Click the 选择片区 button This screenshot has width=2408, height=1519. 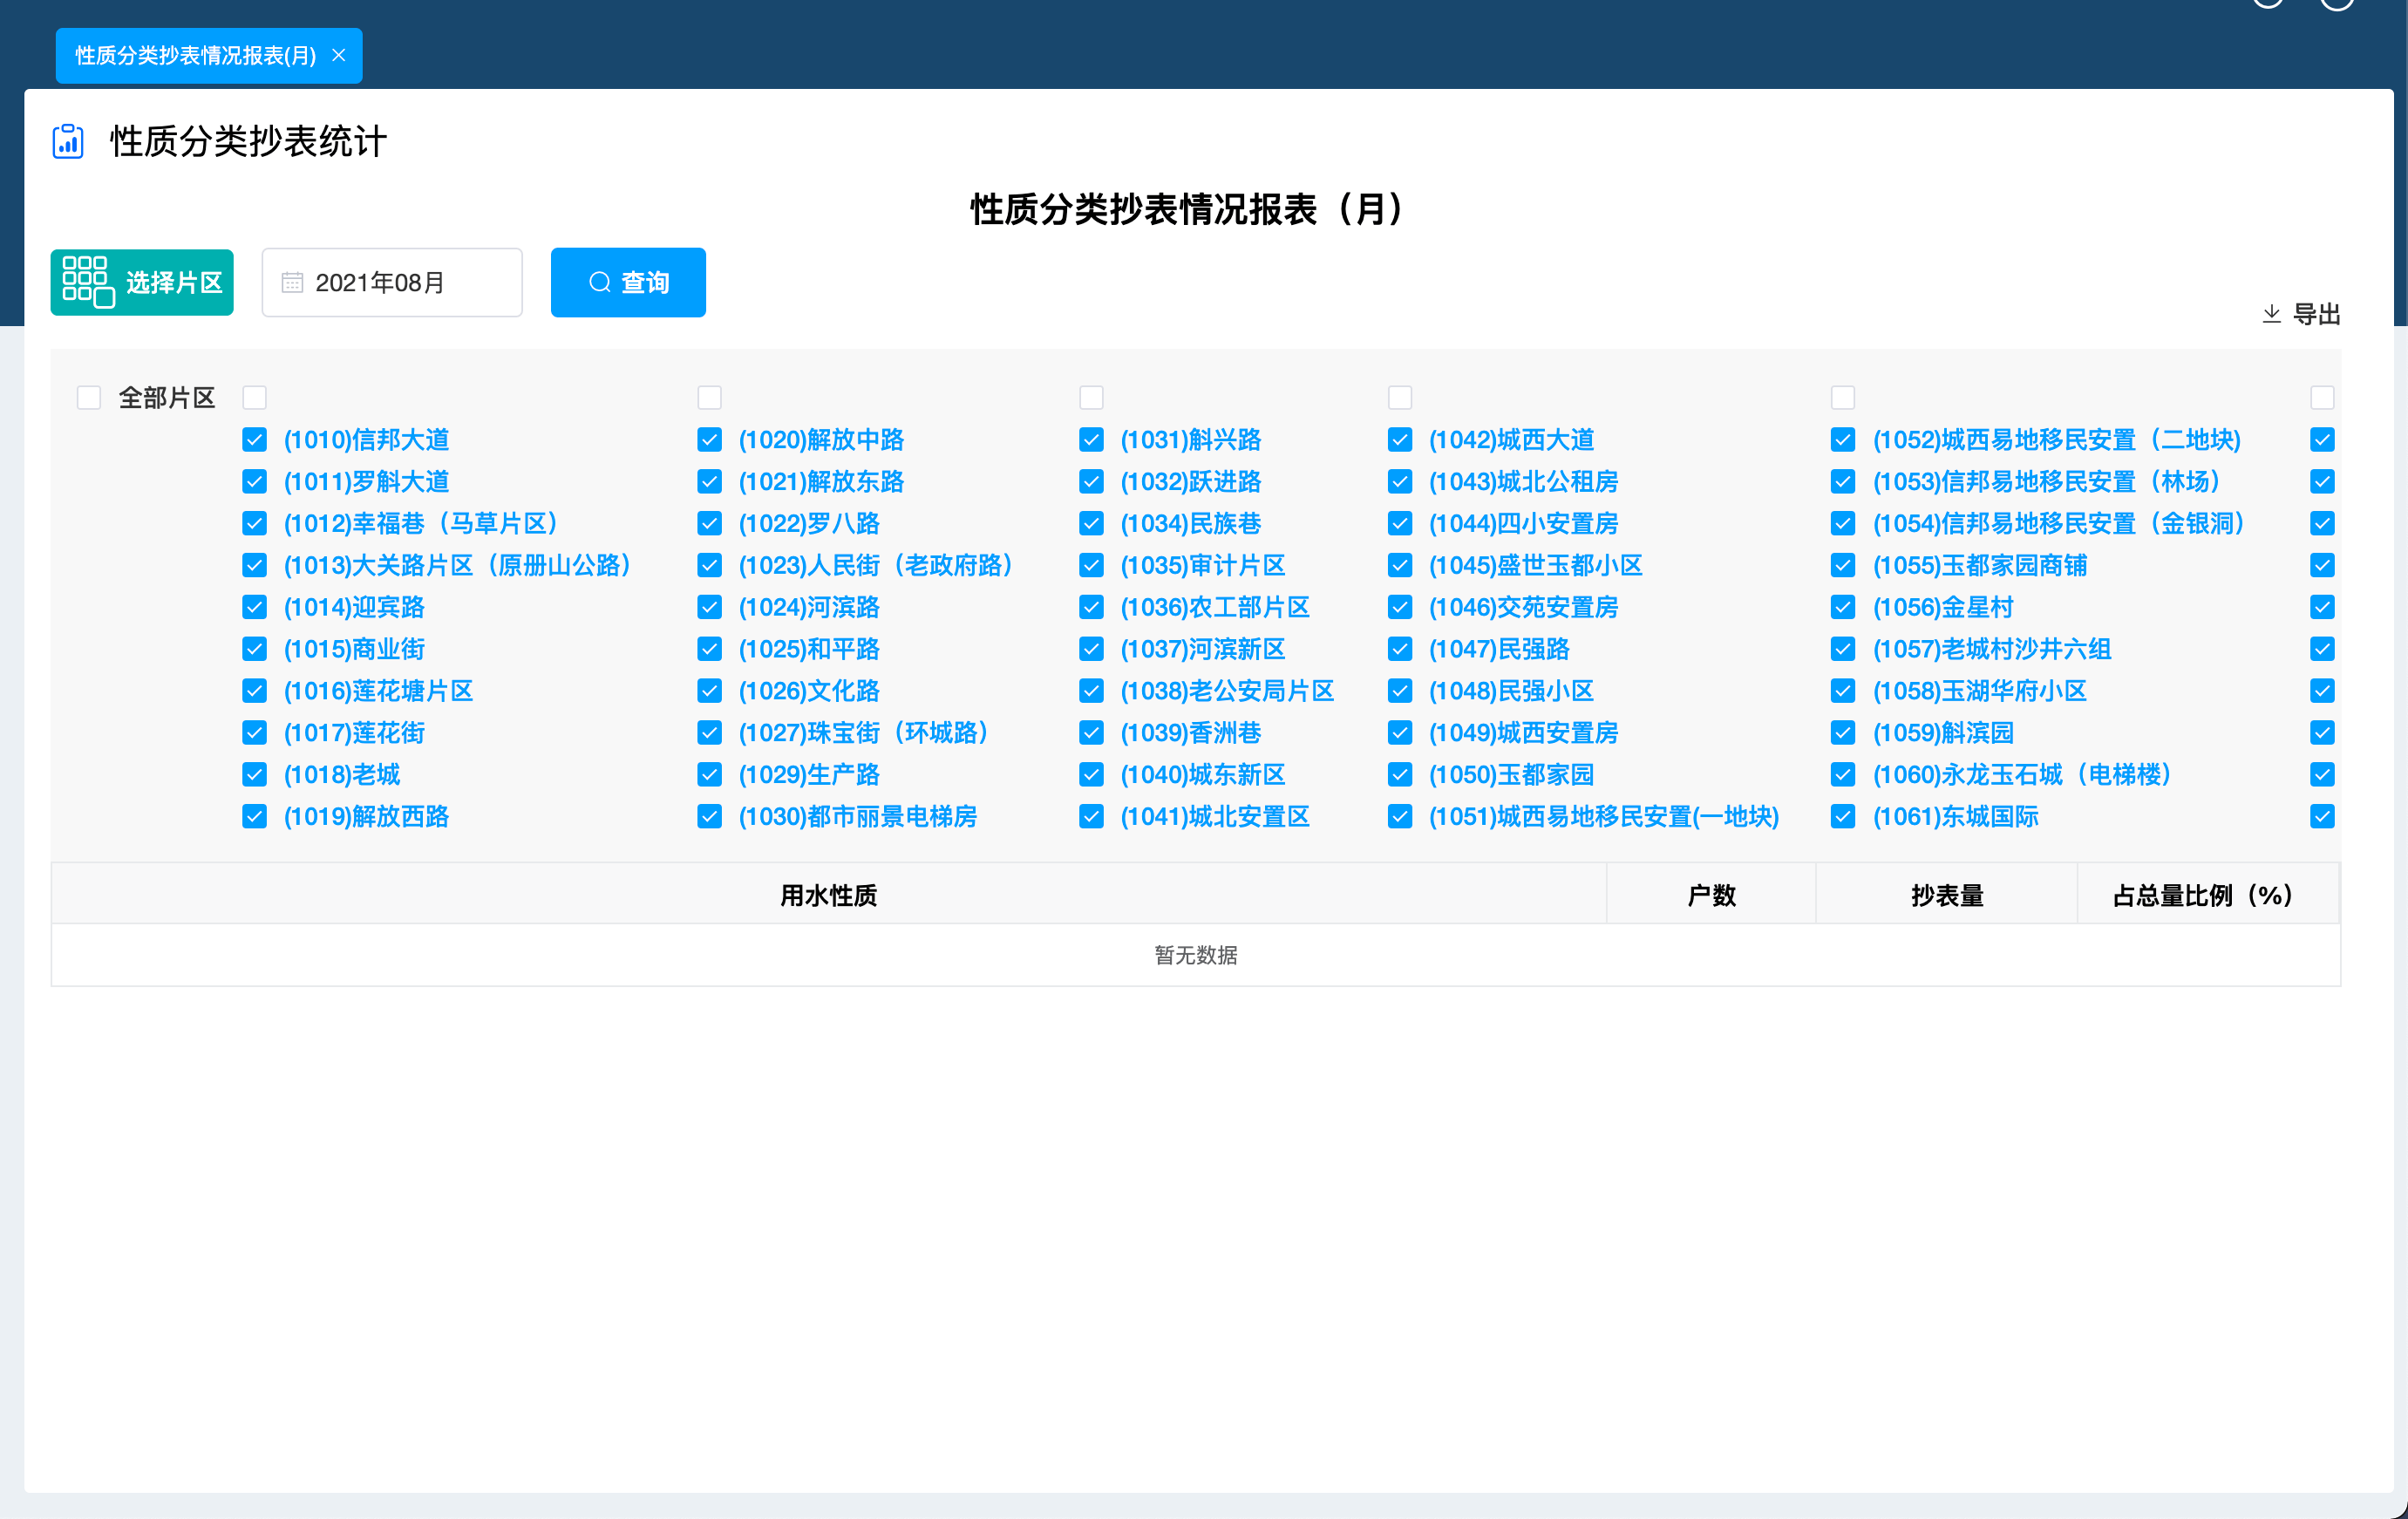142,282
